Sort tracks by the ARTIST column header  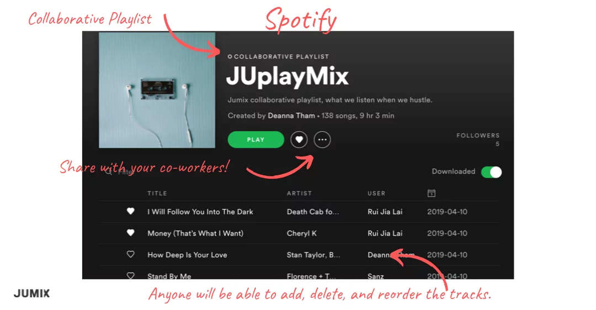299,193
